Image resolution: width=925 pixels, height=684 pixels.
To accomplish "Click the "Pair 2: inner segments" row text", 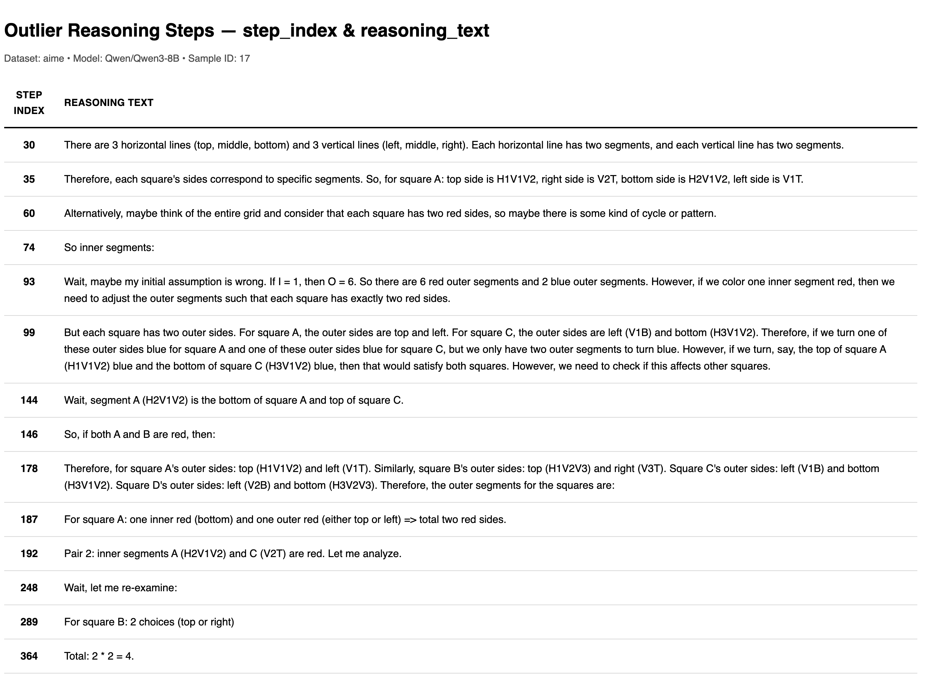I will [x=232, y=554].
